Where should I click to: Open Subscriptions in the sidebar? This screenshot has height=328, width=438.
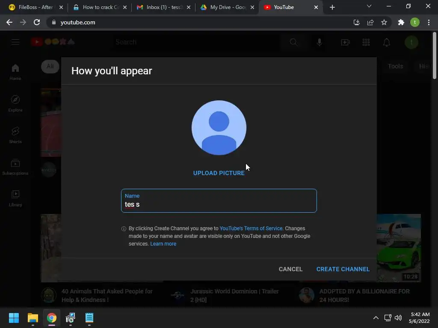[x=15, y=167]
